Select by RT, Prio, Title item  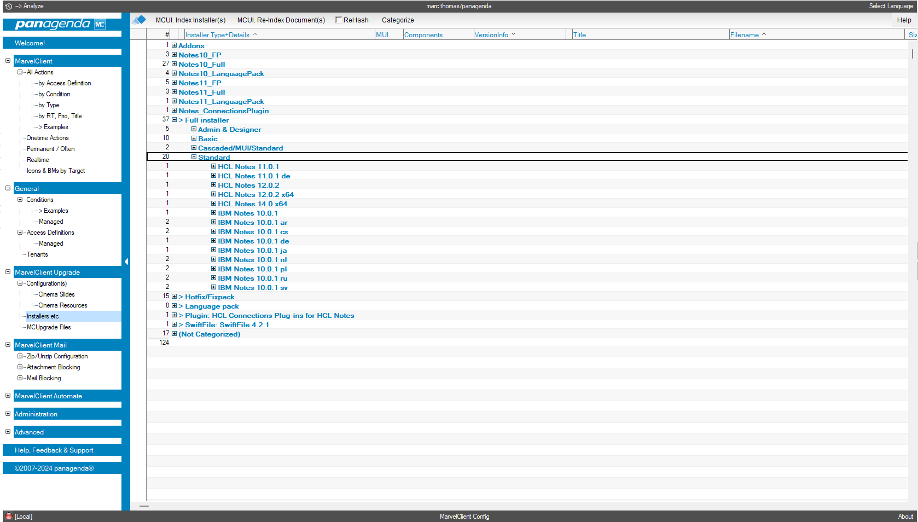click(x=60, y=116)
